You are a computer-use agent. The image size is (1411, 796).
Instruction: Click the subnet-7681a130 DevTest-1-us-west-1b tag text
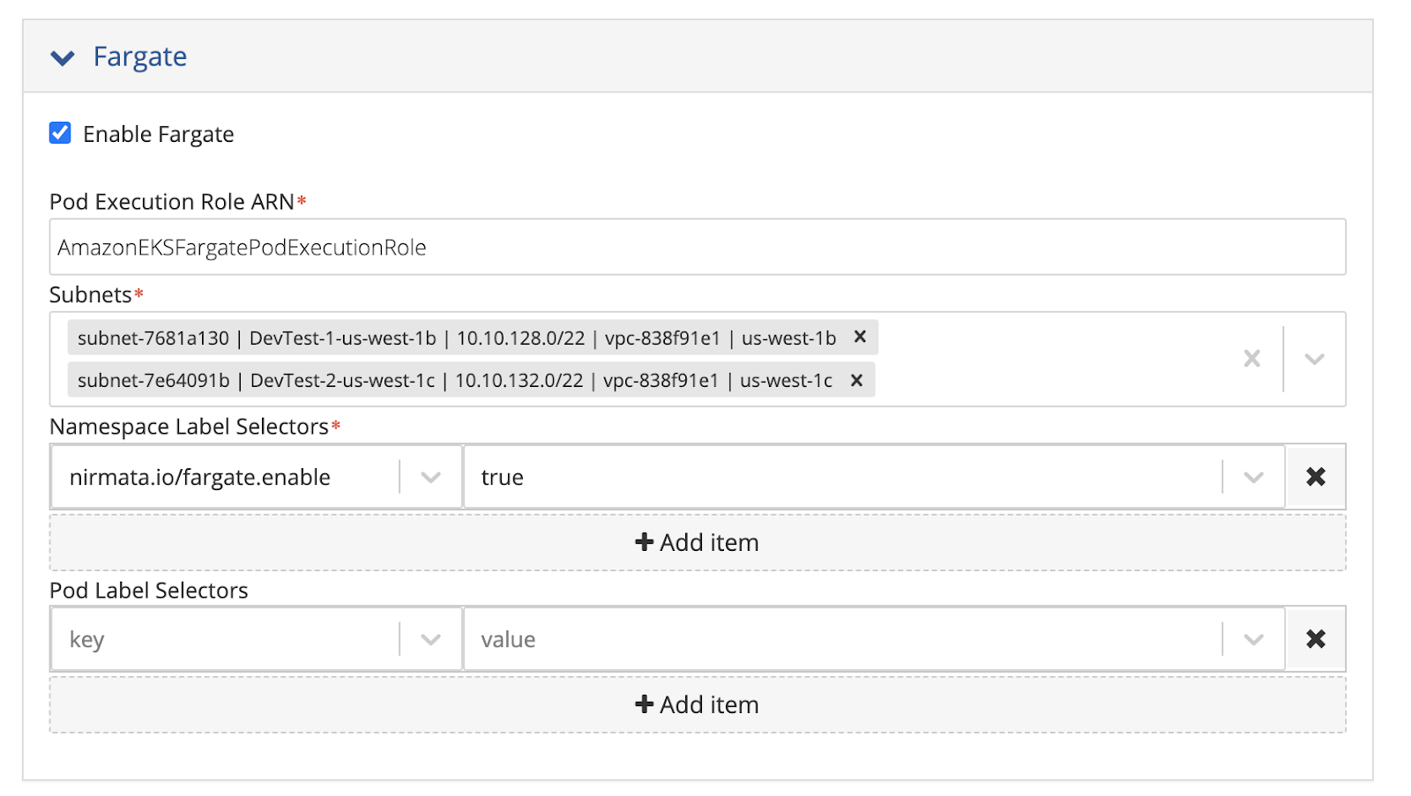click(457, 338)
